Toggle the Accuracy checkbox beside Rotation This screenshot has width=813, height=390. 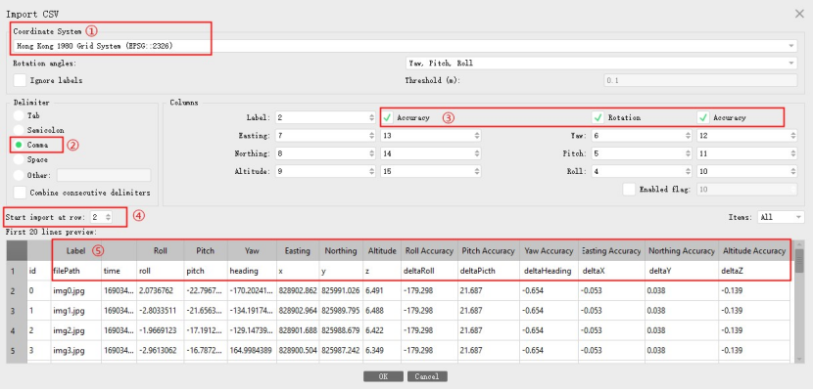[x=703, y=118]
